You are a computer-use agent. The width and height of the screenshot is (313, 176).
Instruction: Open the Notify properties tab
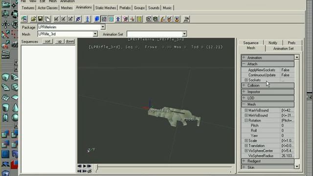[273, 43]
